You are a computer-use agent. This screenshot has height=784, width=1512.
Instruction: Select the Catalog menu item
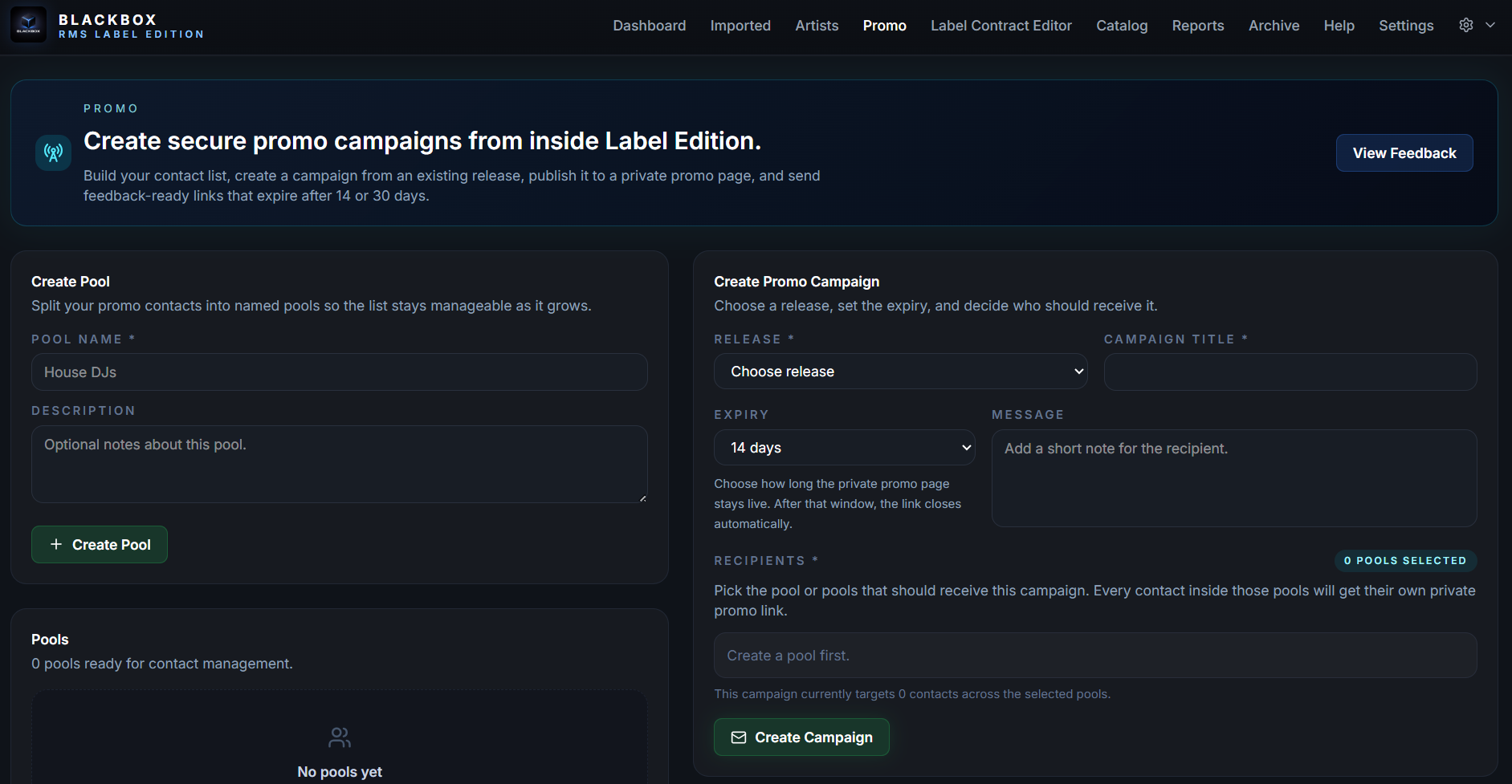[1121, 25]
